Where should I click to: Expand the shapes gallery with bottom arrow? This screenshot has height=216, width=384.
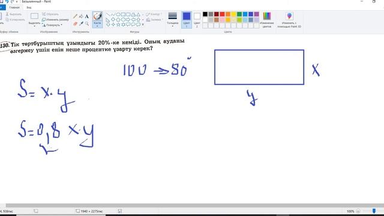point(143,25)
